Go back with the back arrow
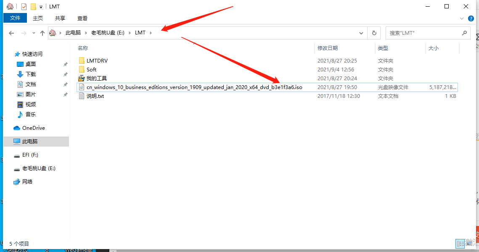Screen dimensions: 479x252 [11, 33]
